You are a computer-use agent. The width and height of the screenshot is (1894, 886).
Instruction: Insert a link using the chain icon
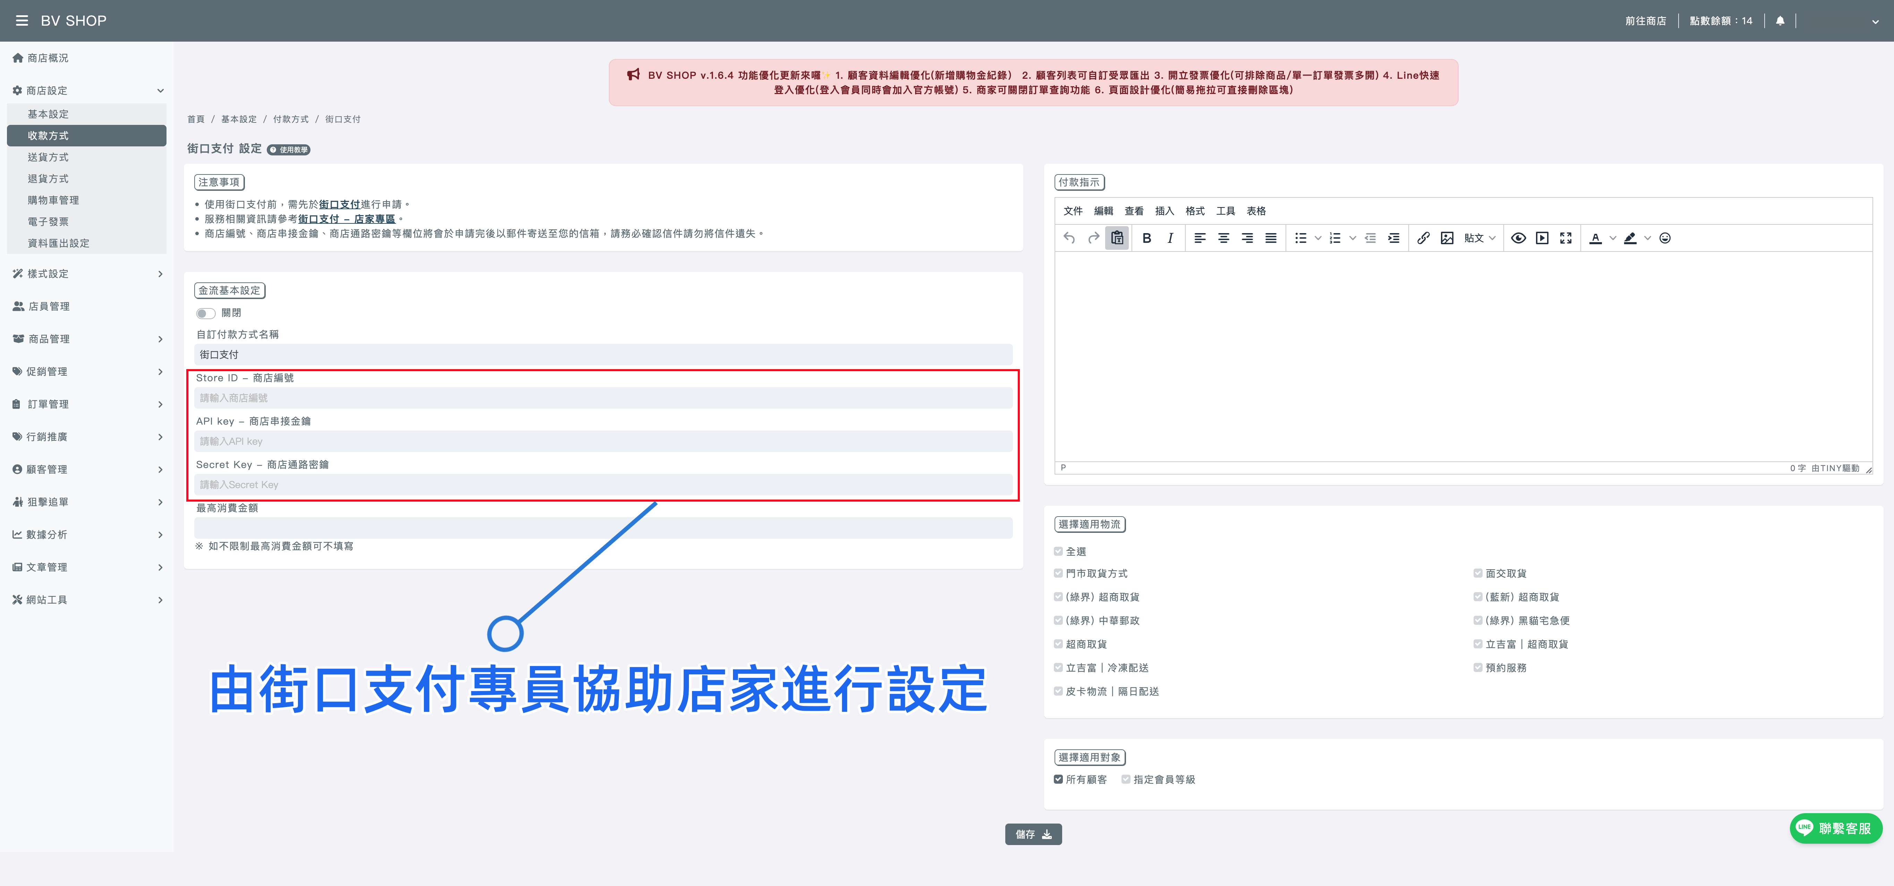1423,238
